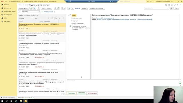Screen dimensions: 183x103
Task: Click the K toolbar button
Action: 72,8
